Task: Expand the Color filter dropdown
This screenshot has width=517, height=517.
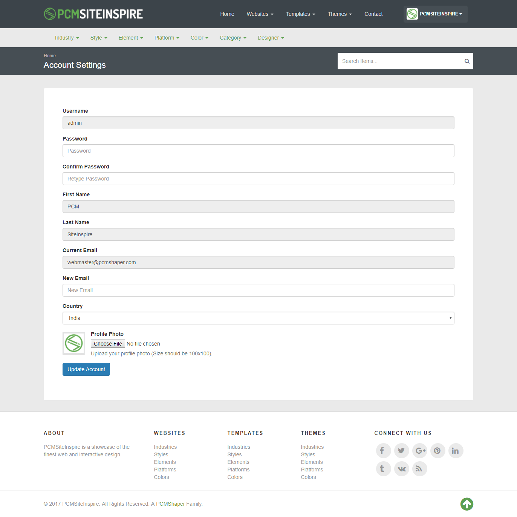Action: [x=199, y=38]
